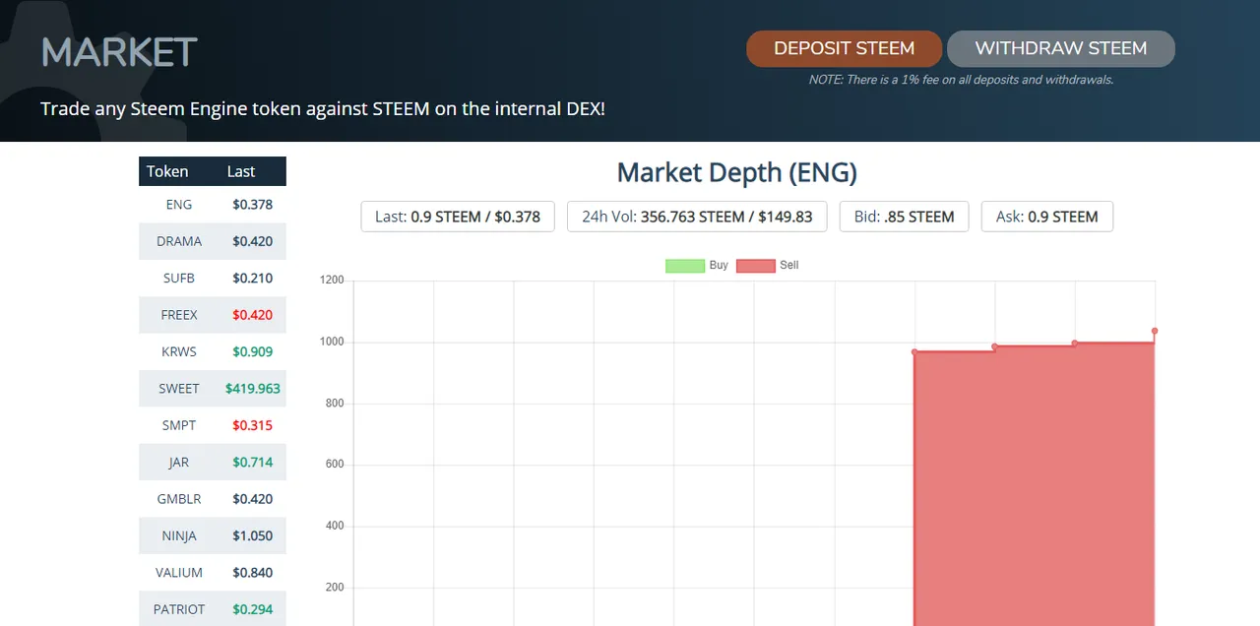The image size is (1260, 626).
Task: Click the SWEET price $419.963
Action: 253,388
